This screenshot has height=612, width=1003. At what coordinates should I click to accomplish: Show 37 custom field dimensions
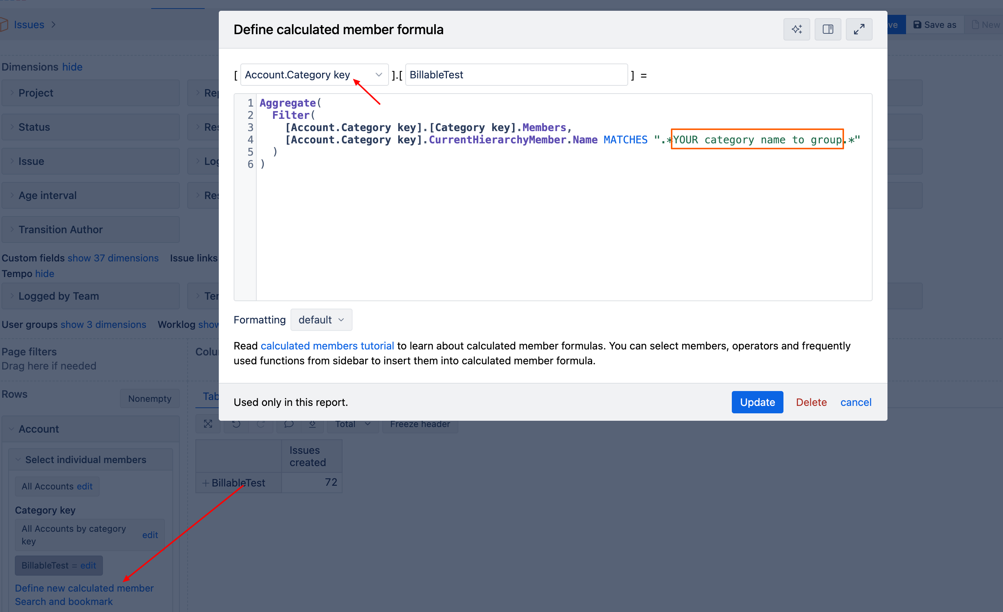(x=113, y=258)
